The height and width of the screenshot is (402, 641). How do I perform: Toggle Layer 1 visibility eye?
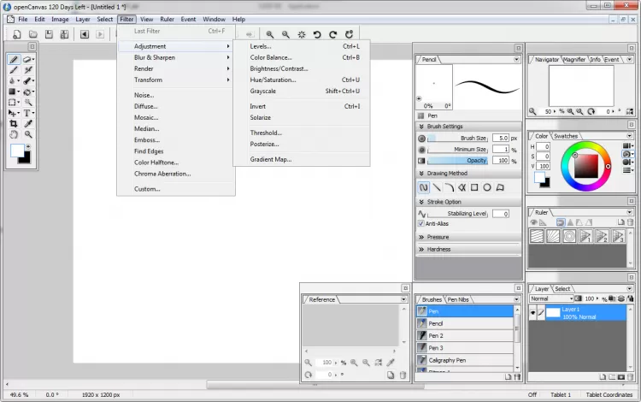(532, 313)
